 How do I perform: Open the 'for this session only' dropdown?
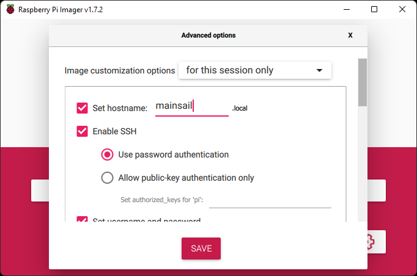pos(255,70)
